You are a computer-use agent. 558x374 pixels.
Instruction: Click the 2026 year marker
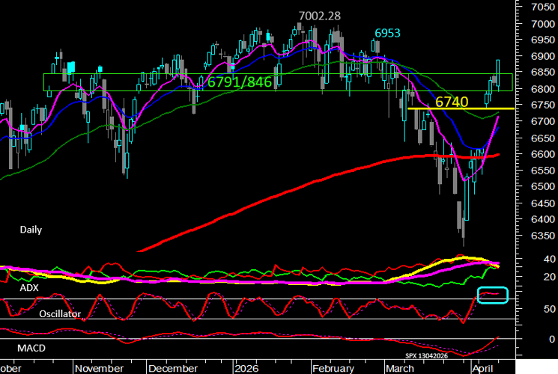[246, 368]
